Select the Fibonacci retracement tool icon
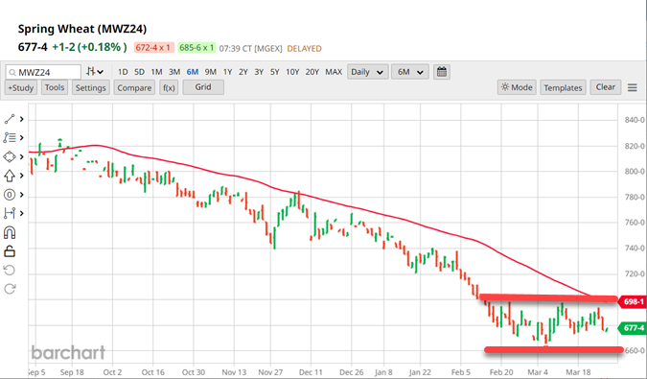 coord(10,137)
